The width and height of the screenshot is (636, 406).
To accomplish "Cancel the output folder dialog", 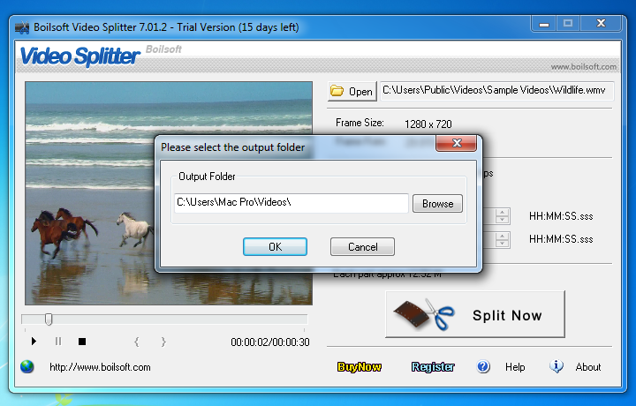I will pyautogui.click(x=362, y=247).
